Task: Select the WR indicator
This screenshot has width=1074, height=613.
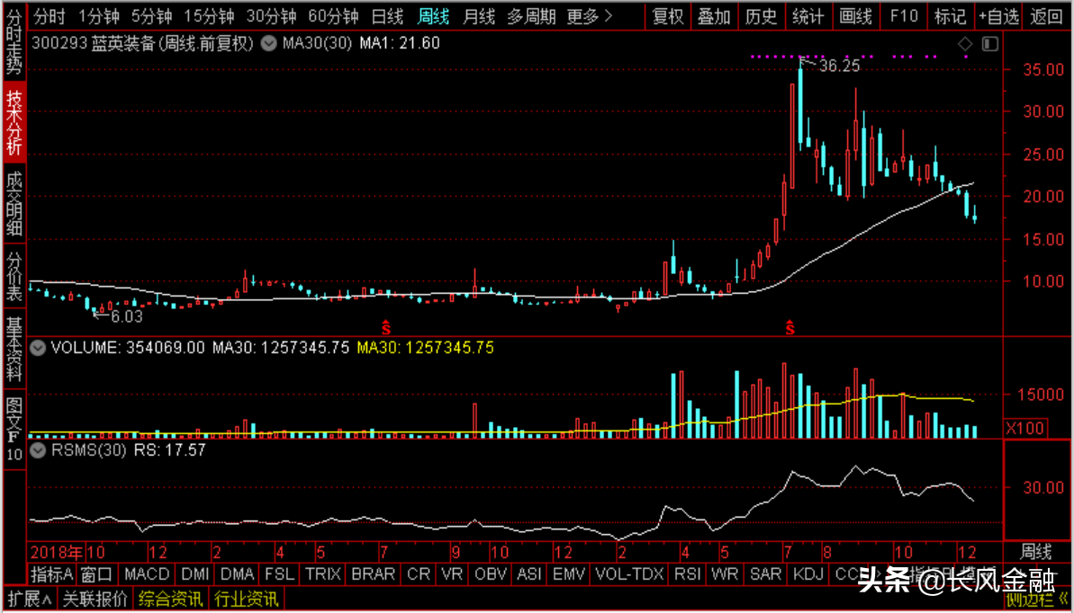Action: tap(725, 573)
